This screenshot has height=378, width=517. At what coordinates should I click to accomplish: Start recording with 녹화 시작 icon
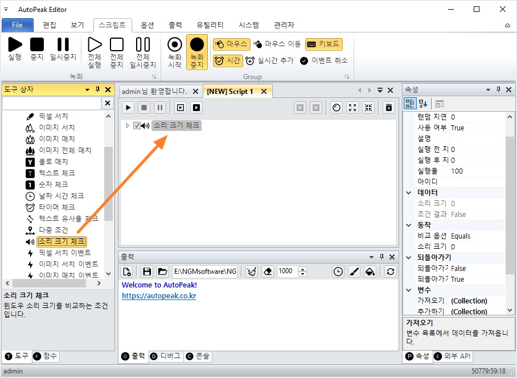pos(175,44)
